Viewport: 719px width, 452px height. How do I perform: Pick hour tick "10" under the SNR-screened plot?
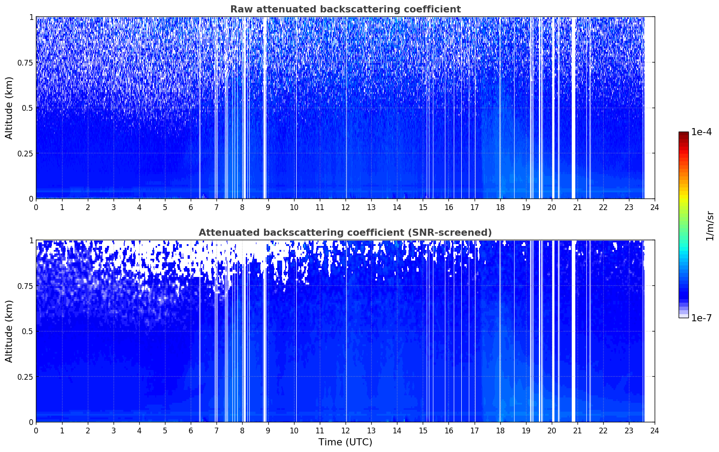coord(294,430)
